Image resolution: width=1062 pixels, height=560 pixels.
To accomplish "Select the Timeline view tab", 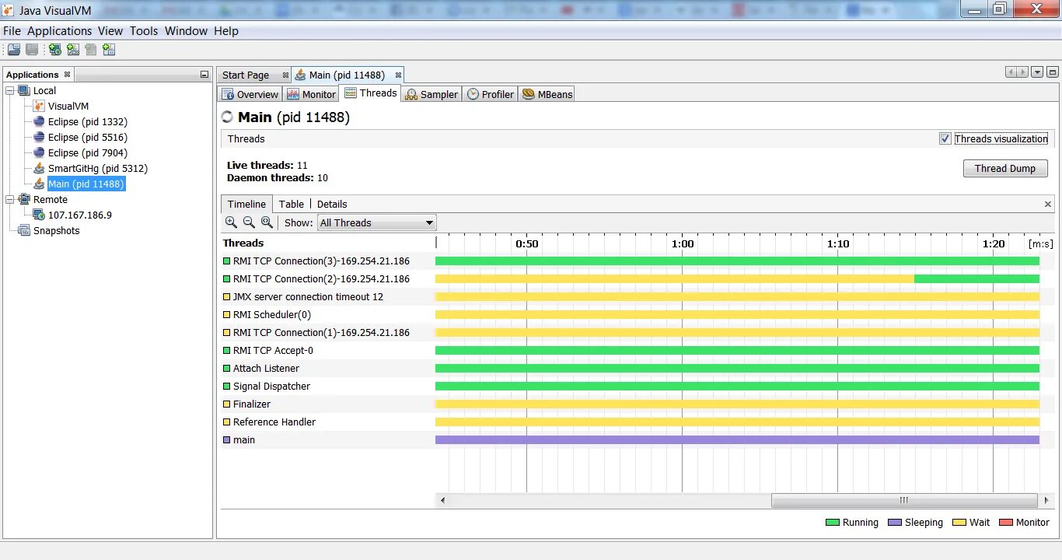I will [x=246, y=204].
